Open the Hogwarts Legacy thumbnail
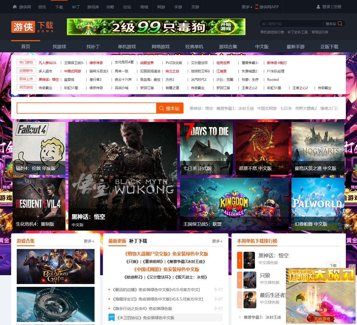This screenshot has width=357, height=325. [x=318, y=148]
